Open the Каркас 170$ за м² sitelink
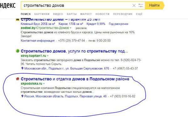 [71, 24]
